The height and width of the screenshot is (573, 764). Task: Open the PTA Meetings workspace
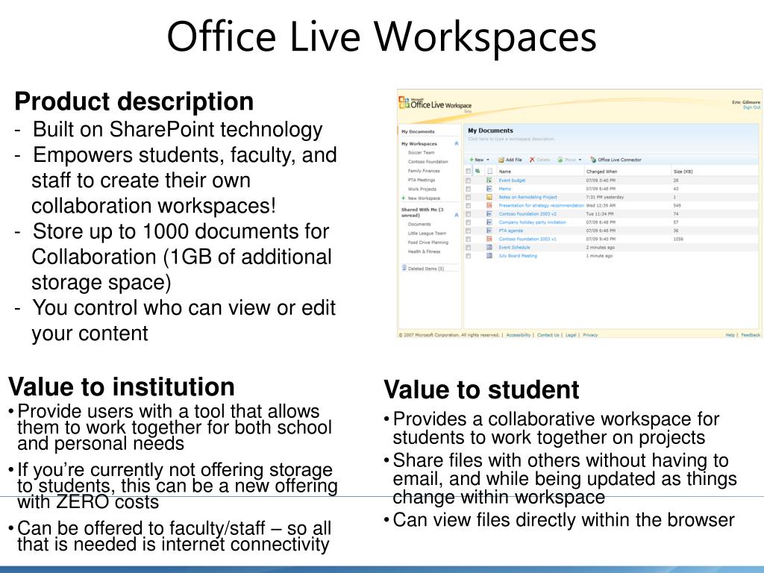(x=422, y=180)
